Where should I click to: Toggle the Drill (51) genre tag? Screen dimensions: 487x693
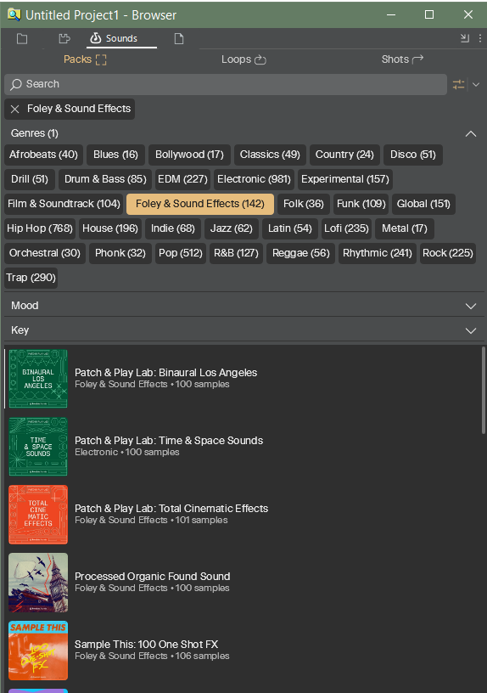point(30,179)
